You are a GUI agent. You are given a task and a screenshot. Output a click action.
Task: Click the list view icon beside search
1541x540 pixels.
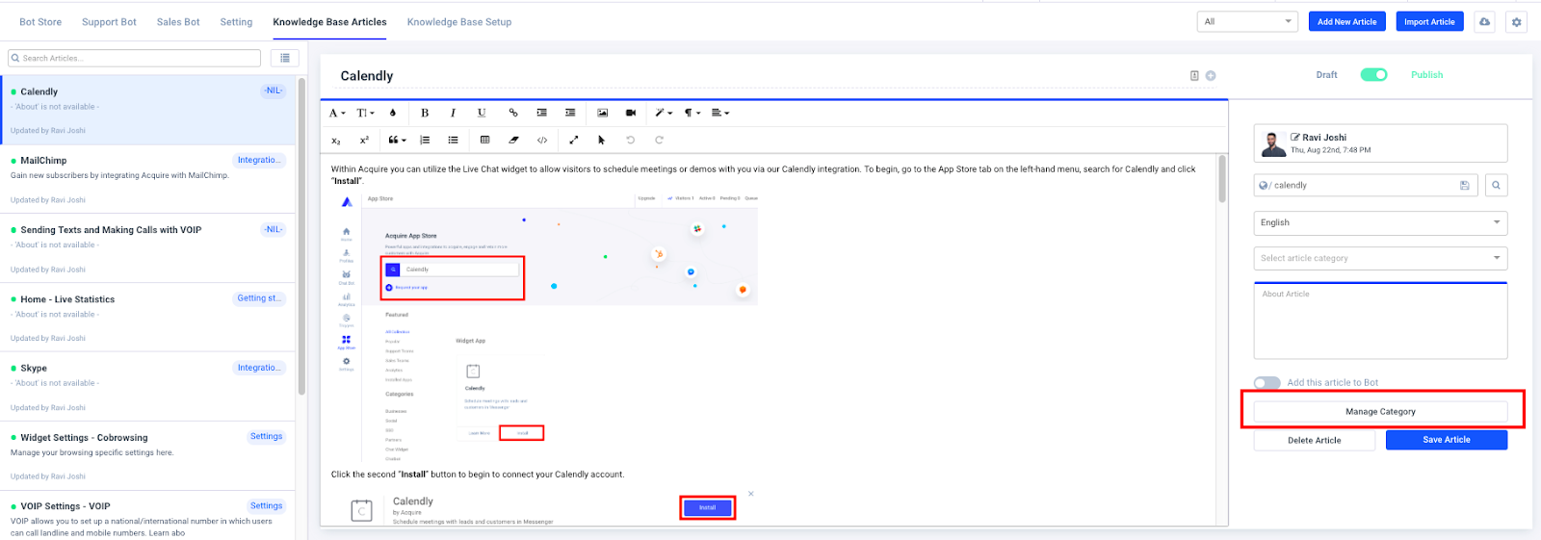[x=285, y=58]
